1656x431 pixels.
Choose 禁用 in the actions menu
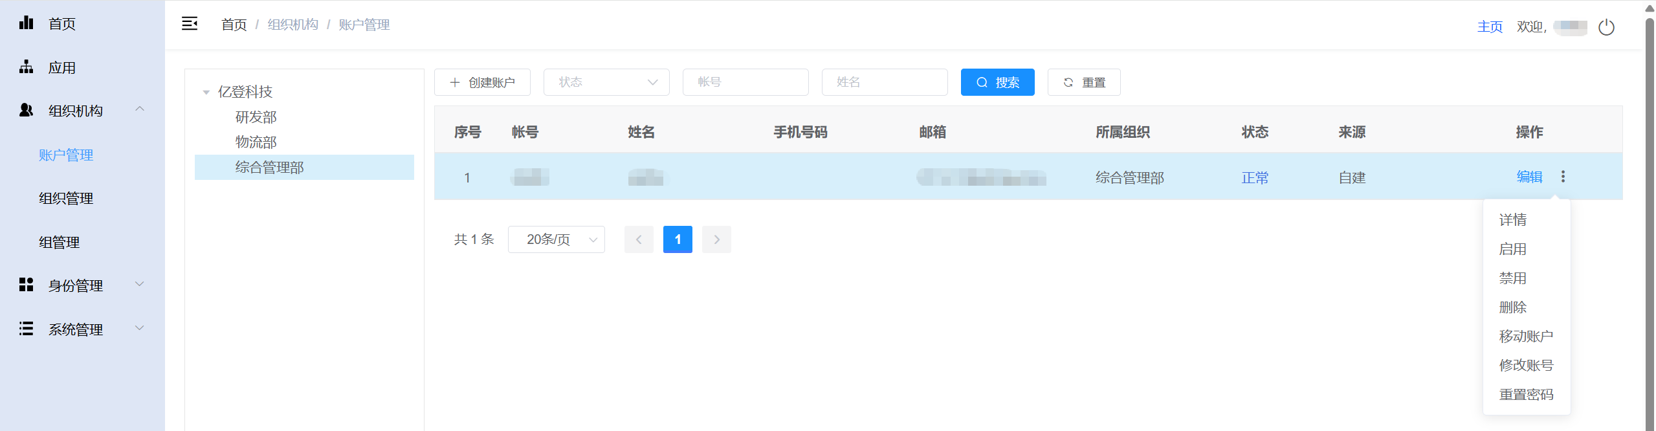point(1512,278)
